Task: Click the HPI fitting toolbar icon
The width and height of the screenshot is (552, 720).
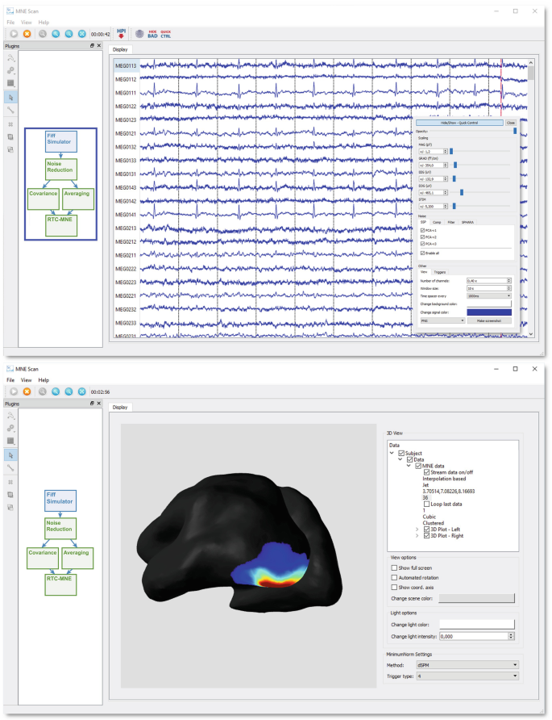Action: 122,33
